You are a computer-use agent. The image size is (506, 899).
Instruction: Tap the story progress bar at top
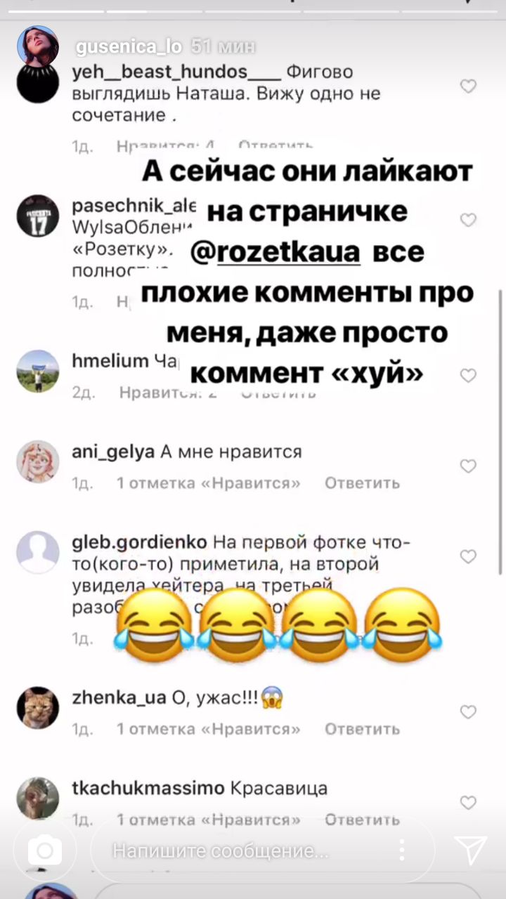pos(253,10)
